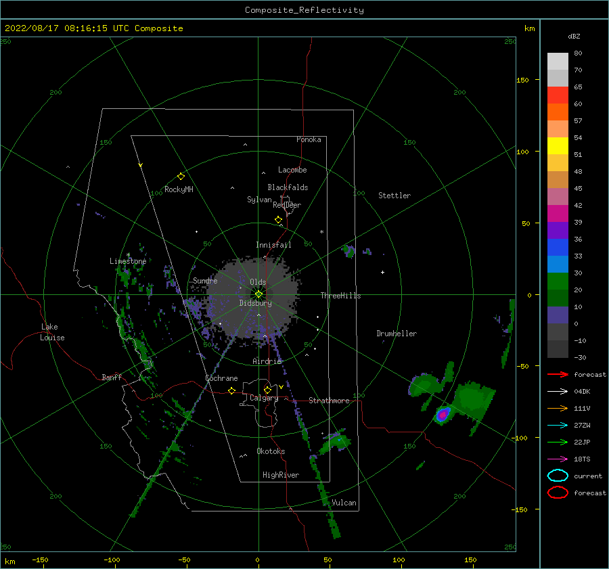Click the Calgary city label
The image size is (609, 569).
coord(264,398)
